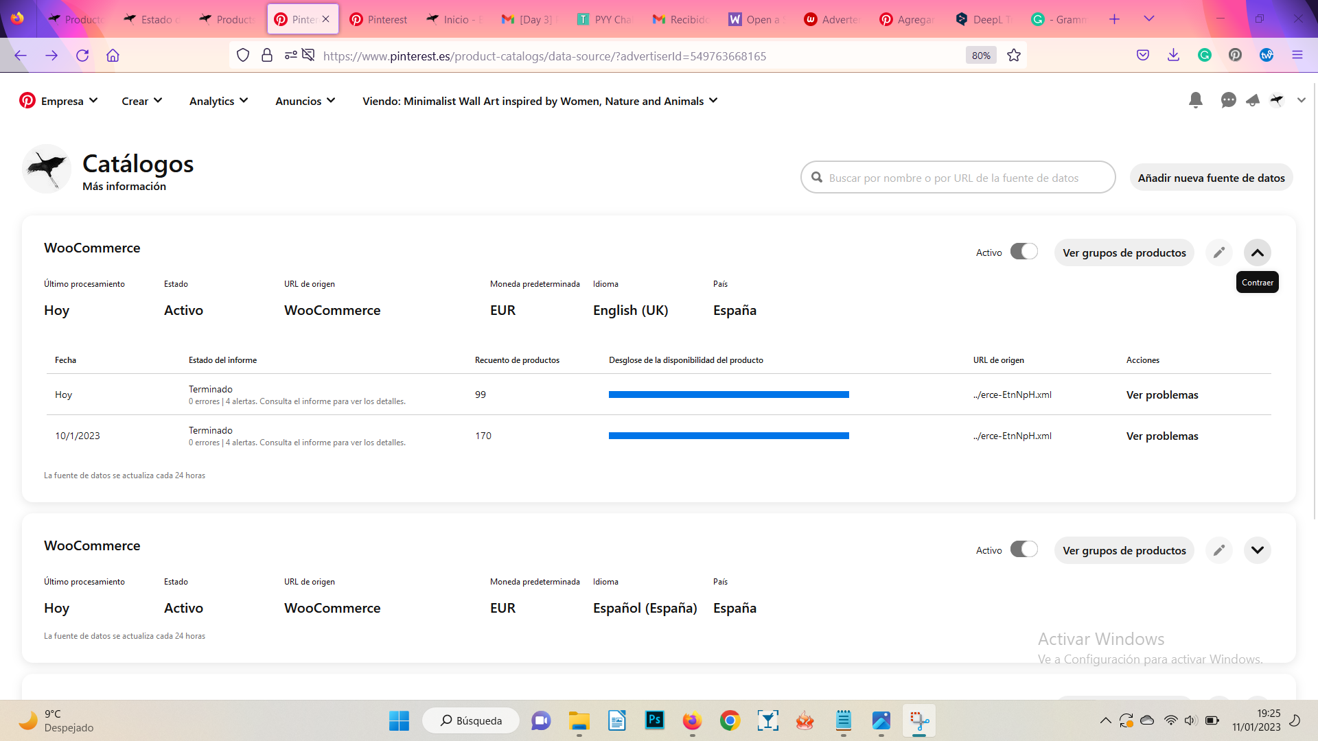Open the Analytics dropdown menu

[x=218, y=101]
